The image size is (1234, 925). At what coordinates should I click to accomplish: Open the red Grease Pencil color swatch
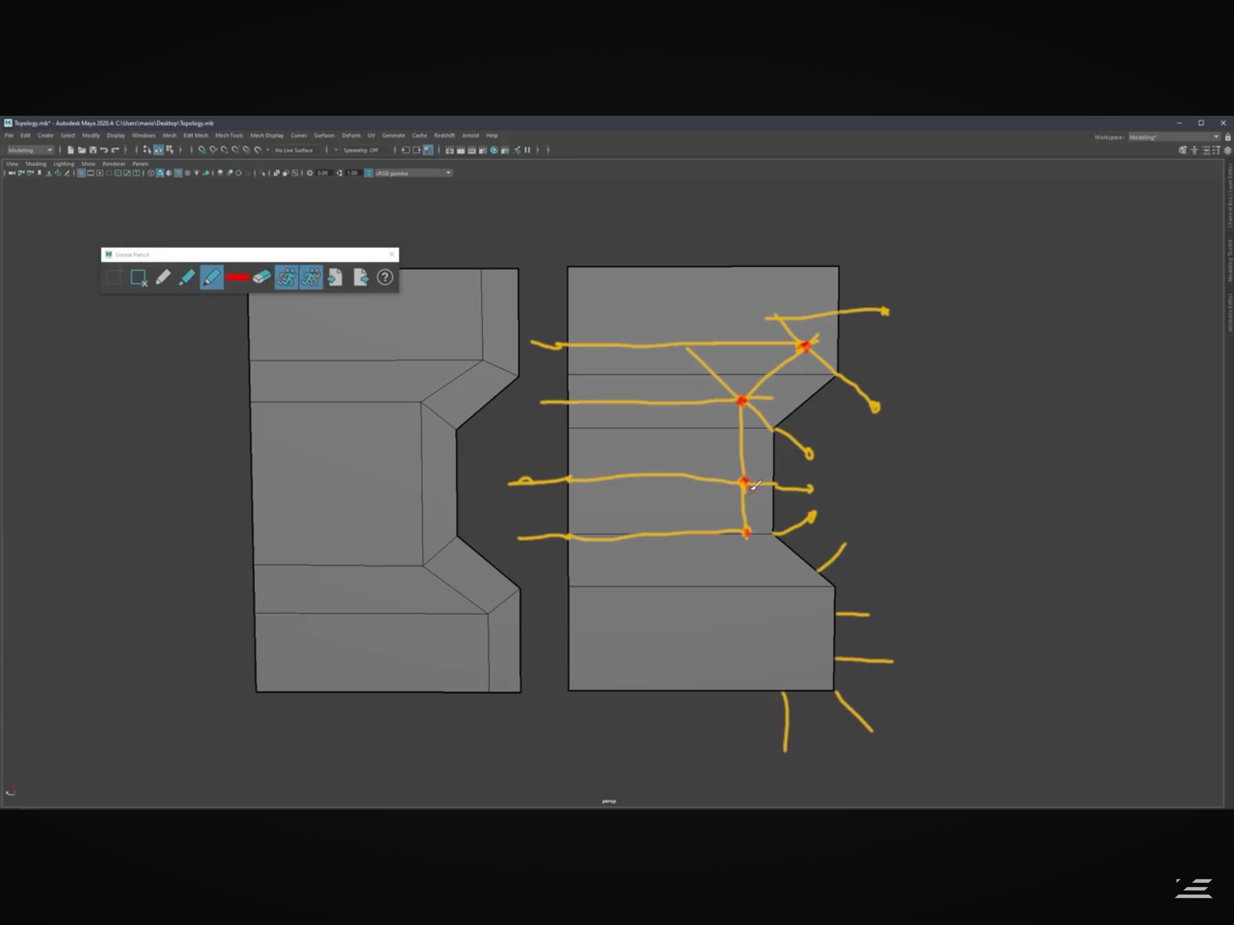pyautogui.click(x=237, y=278)
